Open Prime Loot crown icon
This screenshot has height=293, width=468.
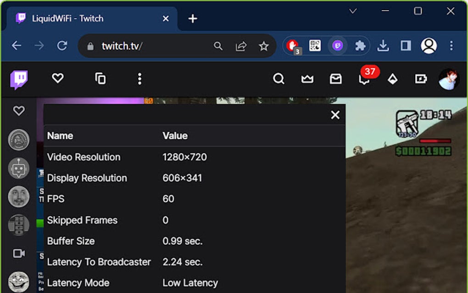tap(307, 79)
